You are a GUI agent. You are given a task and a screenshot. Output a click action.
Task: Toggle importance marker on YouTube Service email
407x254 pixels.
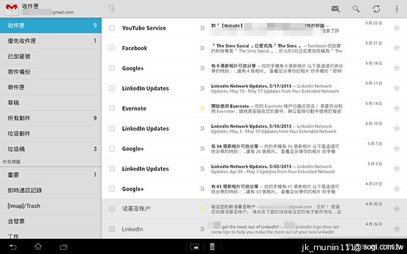(x=202, y=28)
